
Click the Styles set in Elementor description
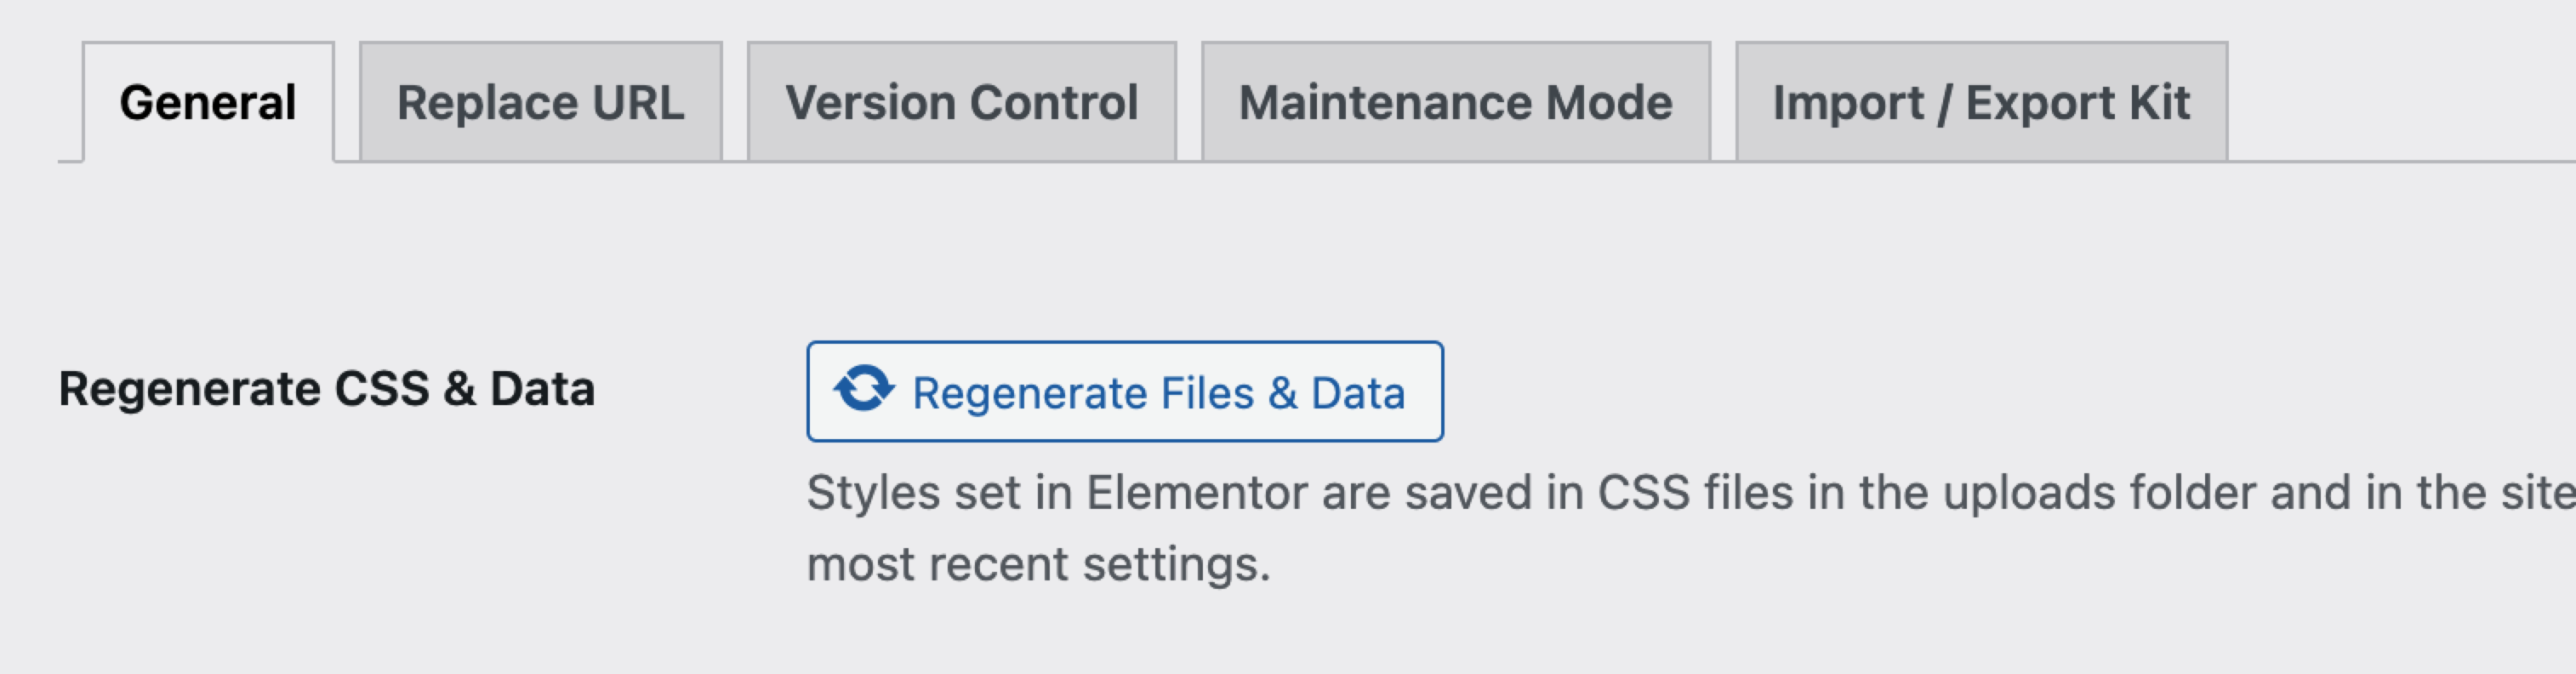[x=1690, y=493]
